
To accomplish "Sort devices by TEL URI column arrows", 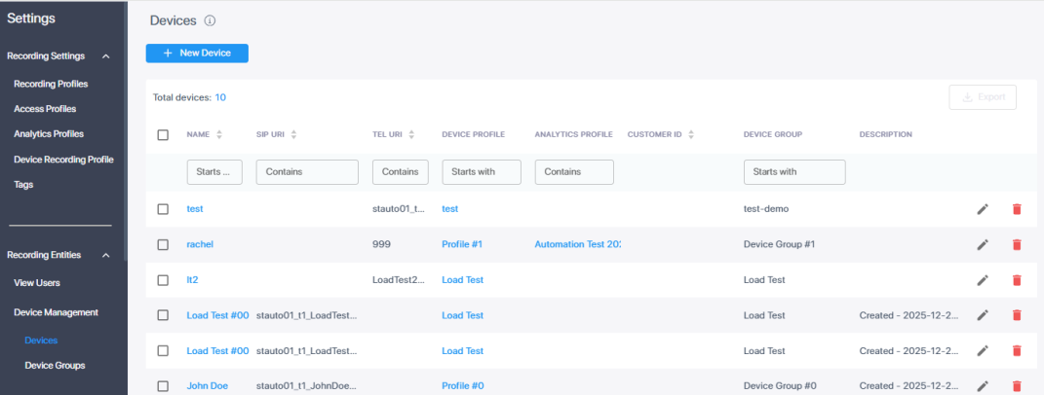I will point(411,134).
